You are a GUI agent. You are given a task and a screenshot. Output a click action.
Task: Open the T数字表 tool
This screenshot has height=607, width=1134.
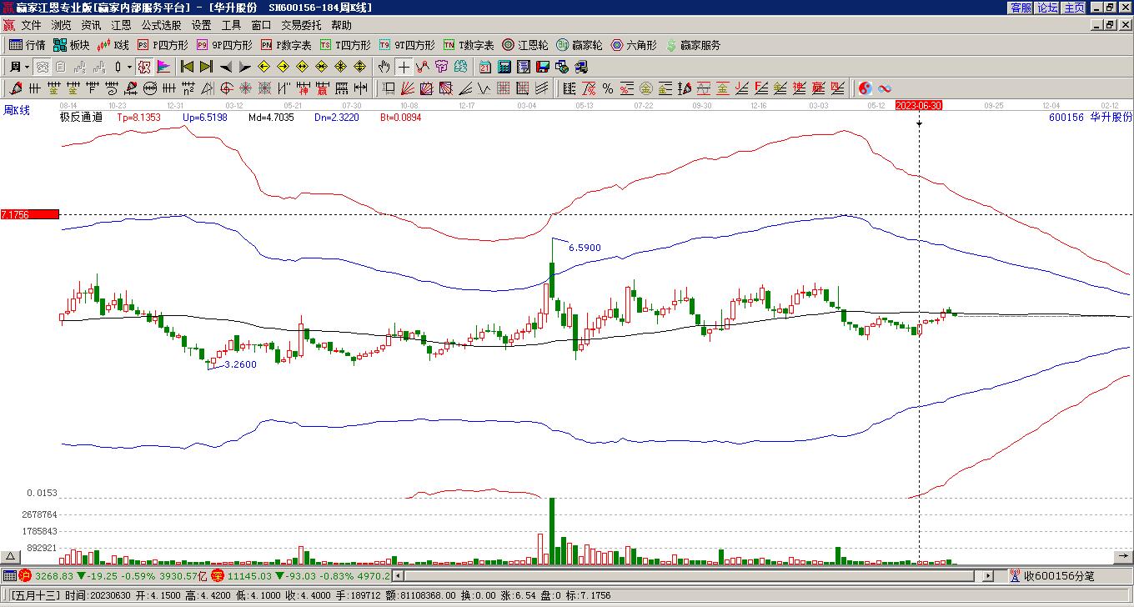click(469, 45)
